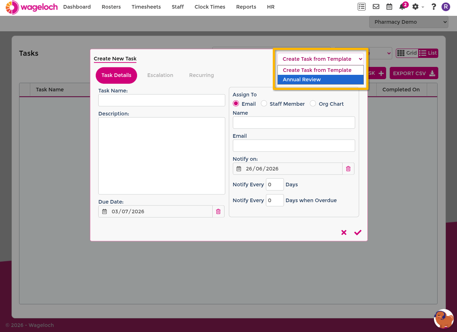Open the support chat mascot icon

coord(444,319)
